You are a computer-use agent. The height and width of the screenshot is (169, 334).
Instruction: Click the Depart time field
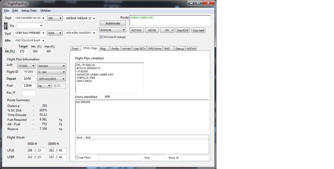(29, 79)
